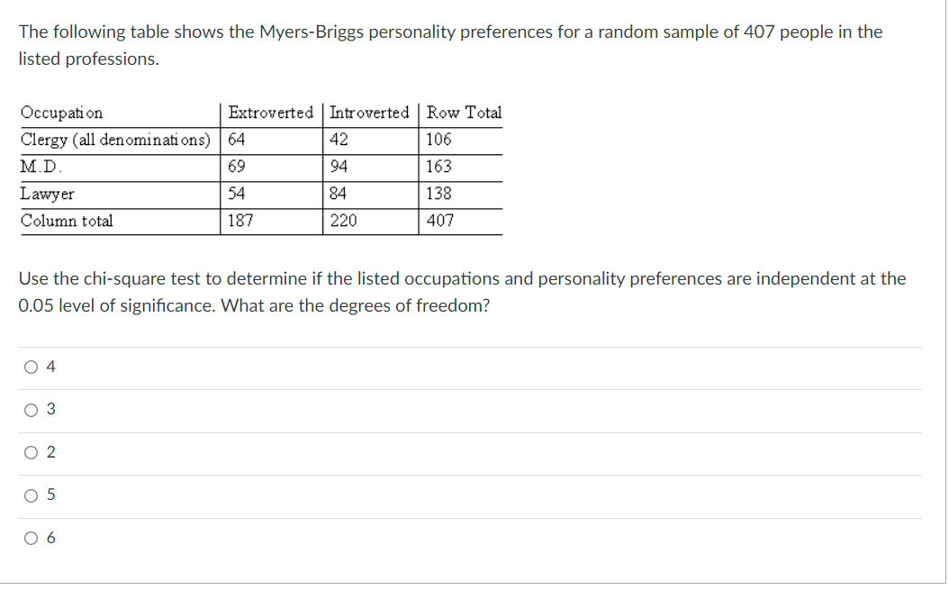Click the cell containing 94
Viewport: 949px width, 608px height.
coord(337,167)
